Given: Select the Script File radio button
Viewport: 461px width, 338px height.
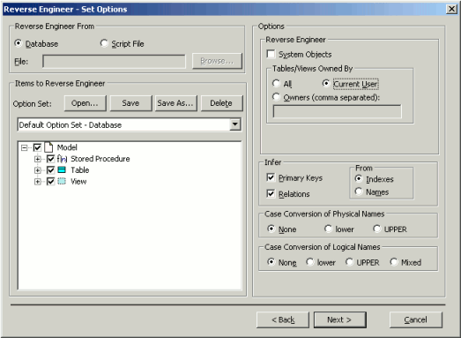Looking at the screenshot, I should 104,43.
